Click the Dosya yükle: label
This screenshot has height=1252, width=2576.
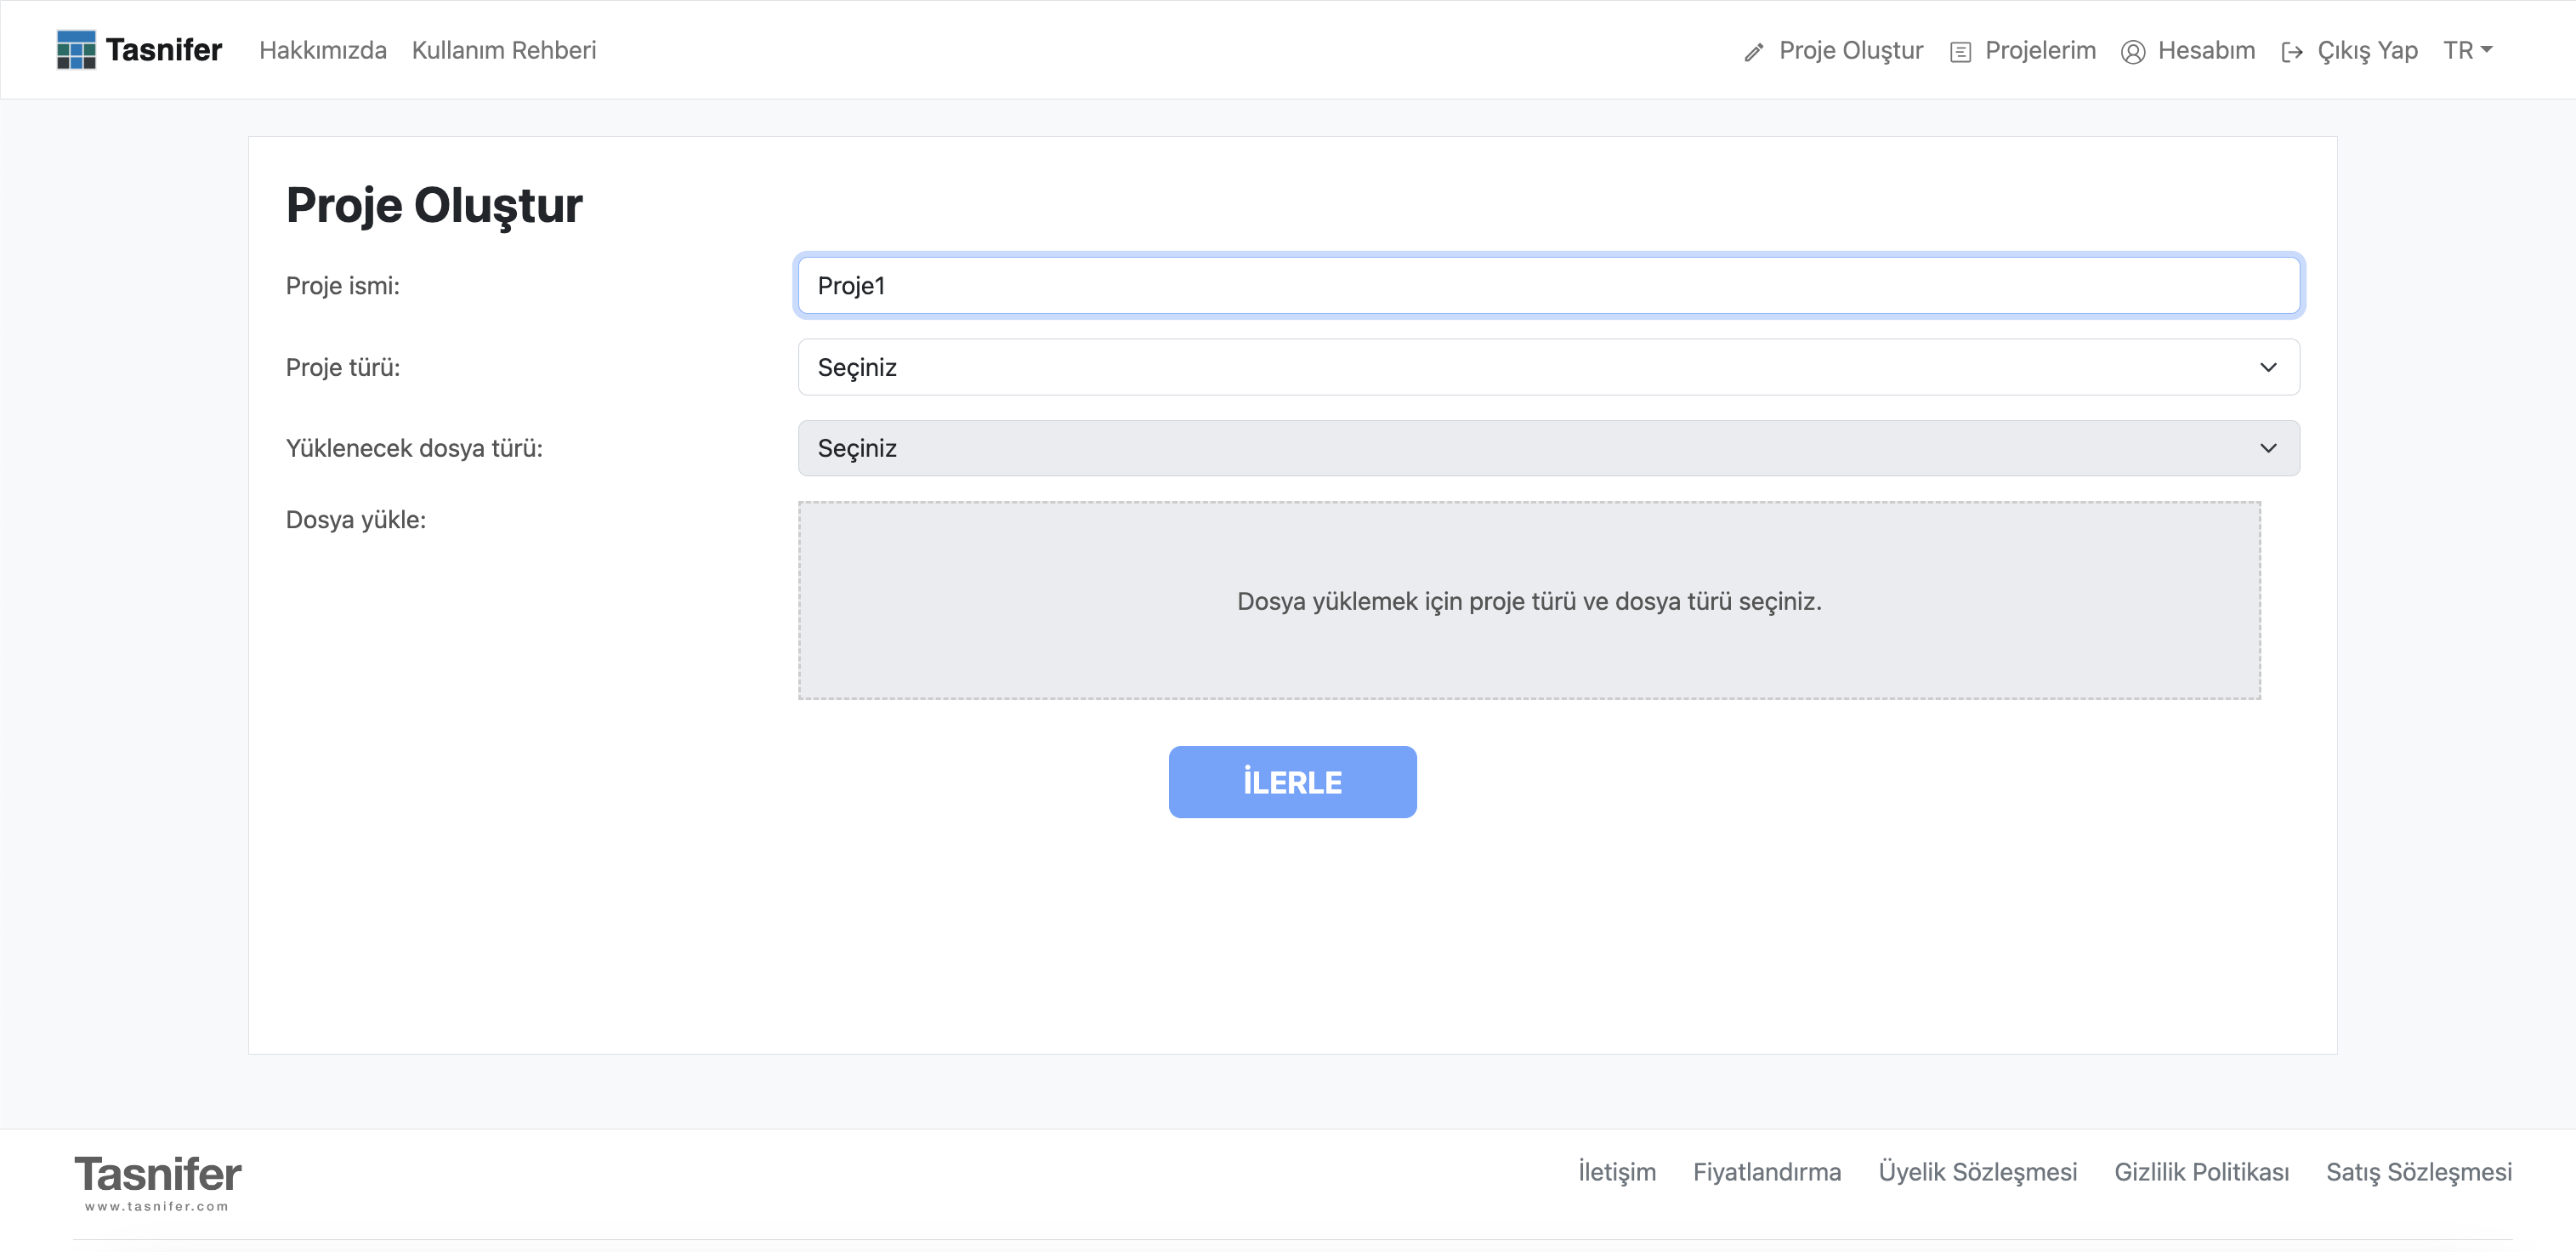[x=356, y=520]
